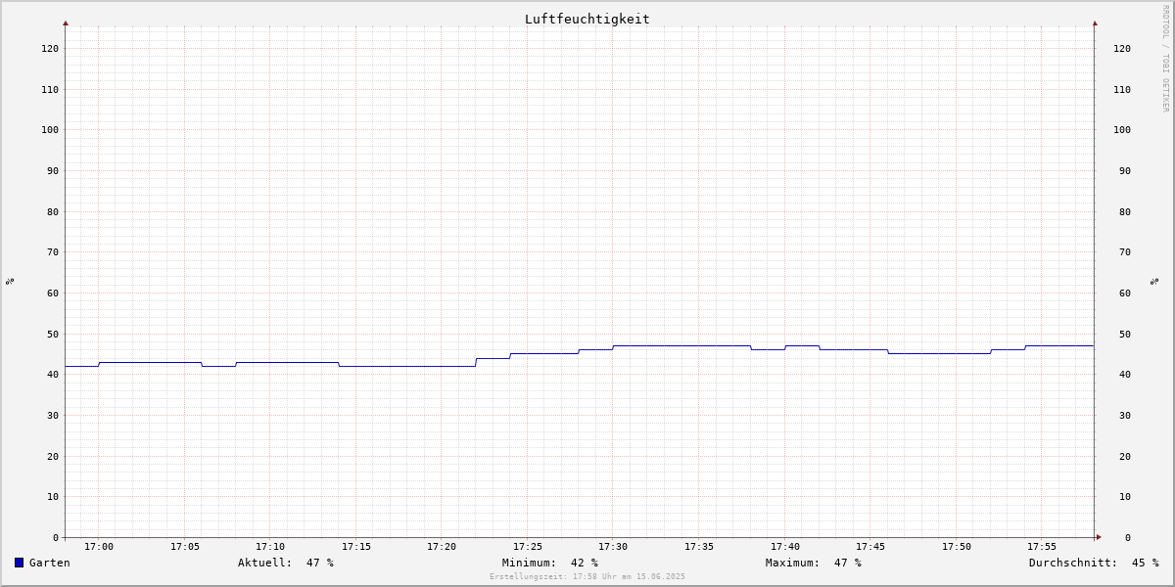1175x587 pixels.
Task: Select the Garten legend label
Action: point(50,563)
